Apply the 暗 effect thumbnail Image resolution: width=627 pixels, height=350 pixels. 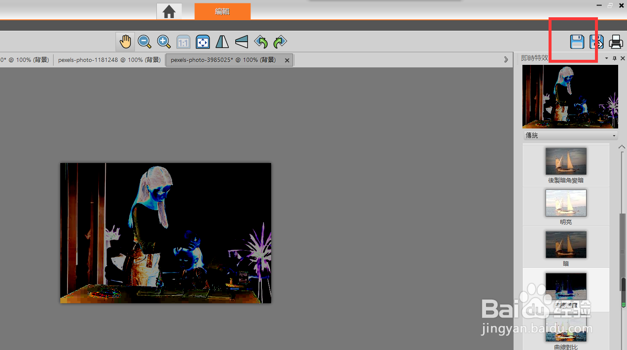pyautogui.click(x=566, y=244)
